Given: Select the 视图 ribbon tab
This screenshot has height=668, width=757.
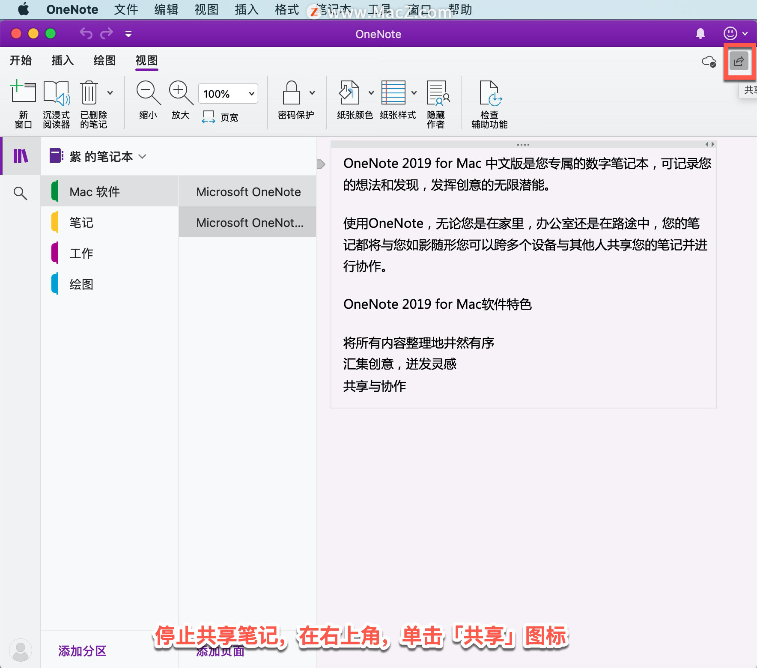Looking at the screenshot, I should [146, 60].
